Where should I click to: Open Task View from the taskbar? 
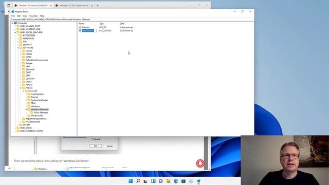pos(145,181)
